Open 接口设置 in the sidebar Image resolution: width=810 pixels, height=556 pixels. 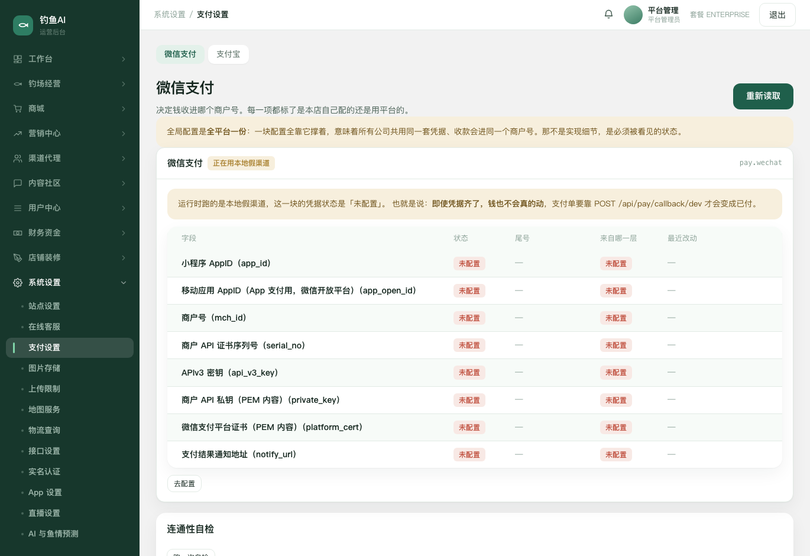pyautogui.click(x=70, y=451)
